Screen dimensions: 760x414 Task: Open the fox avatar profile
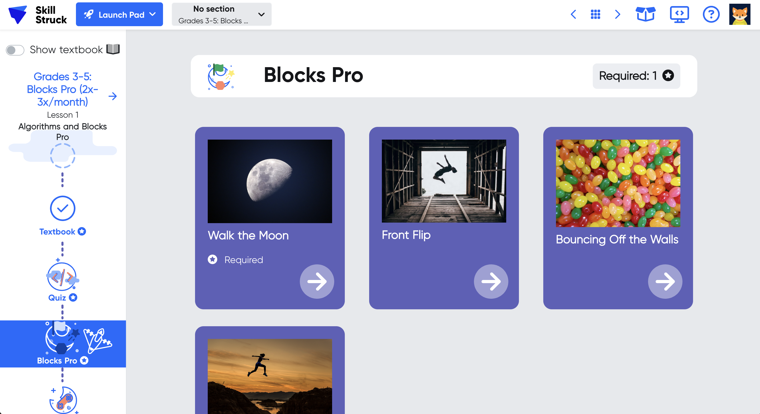(x=740, y=14)
